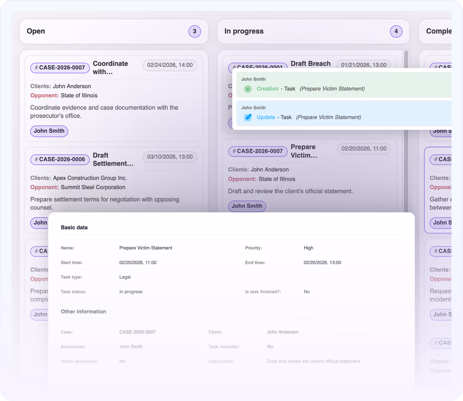Viewport: 463px width, 401px height.
Task: Open the Draft Breach task title
Action: [311, 64]
